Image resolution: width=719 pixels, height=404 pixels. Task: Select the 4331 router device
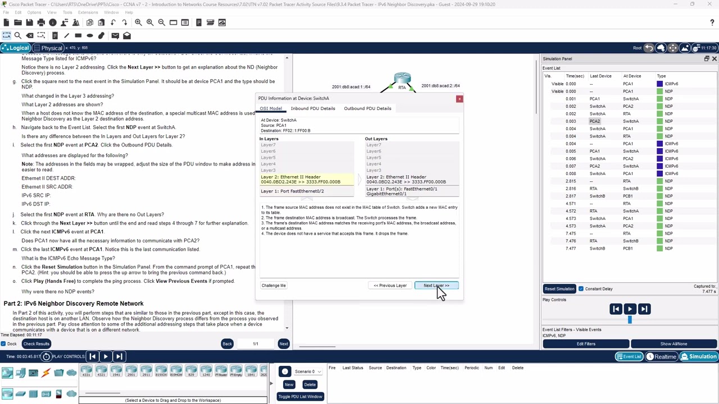[x=87, y=371]
